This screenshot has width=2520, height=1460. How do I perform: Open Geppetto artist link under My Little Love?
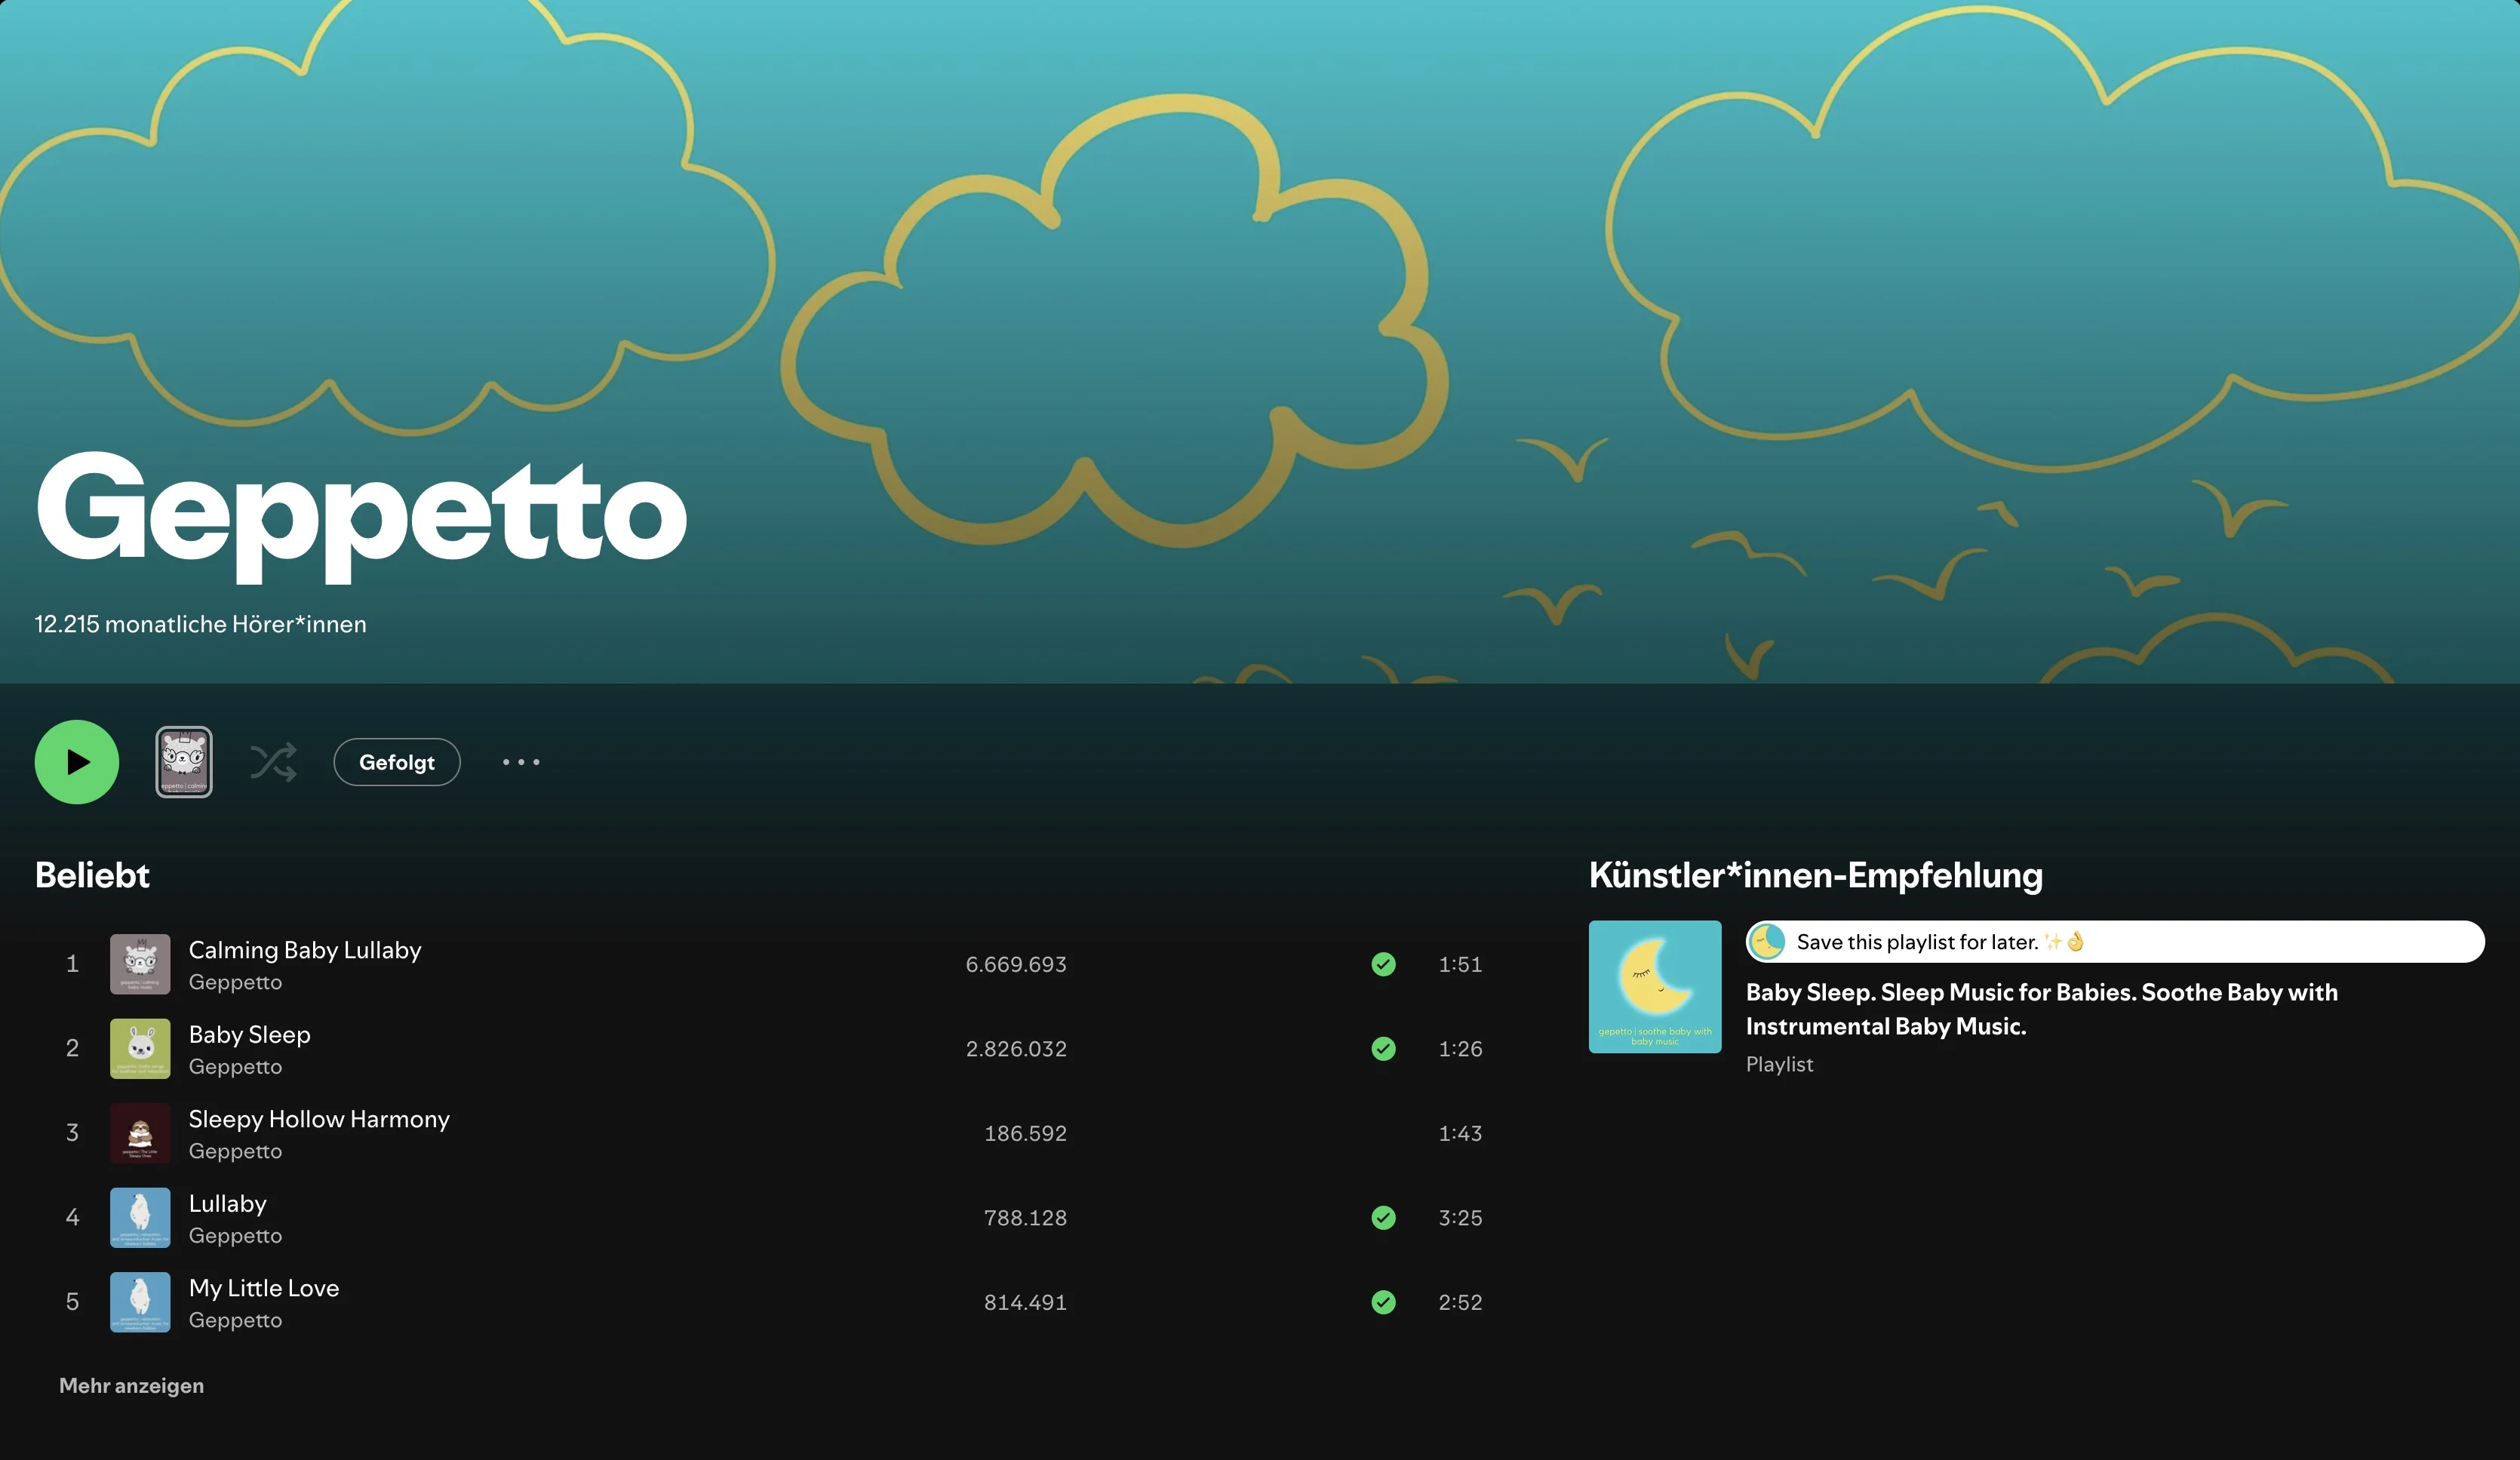236,1320
